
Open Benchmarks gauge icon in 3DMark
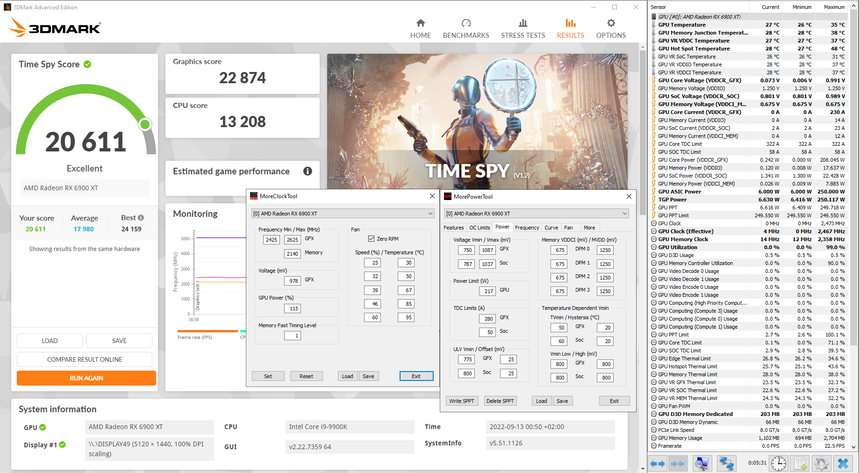pos(466,23)
